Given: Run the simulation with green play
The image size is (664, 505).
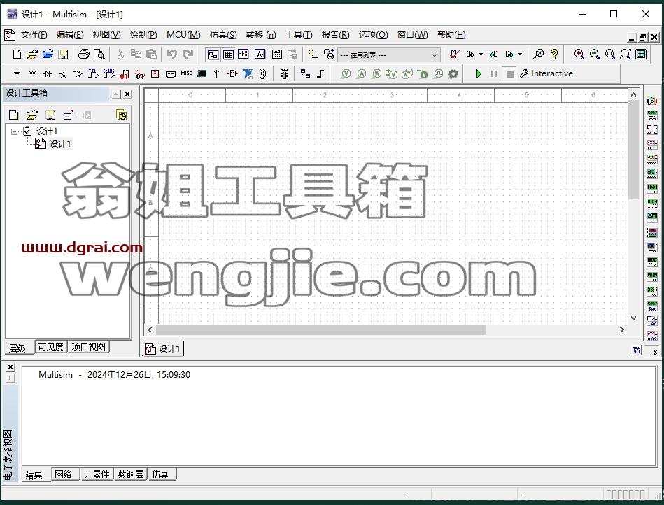Looking at the screenshot, I should [x=479, y=73].
